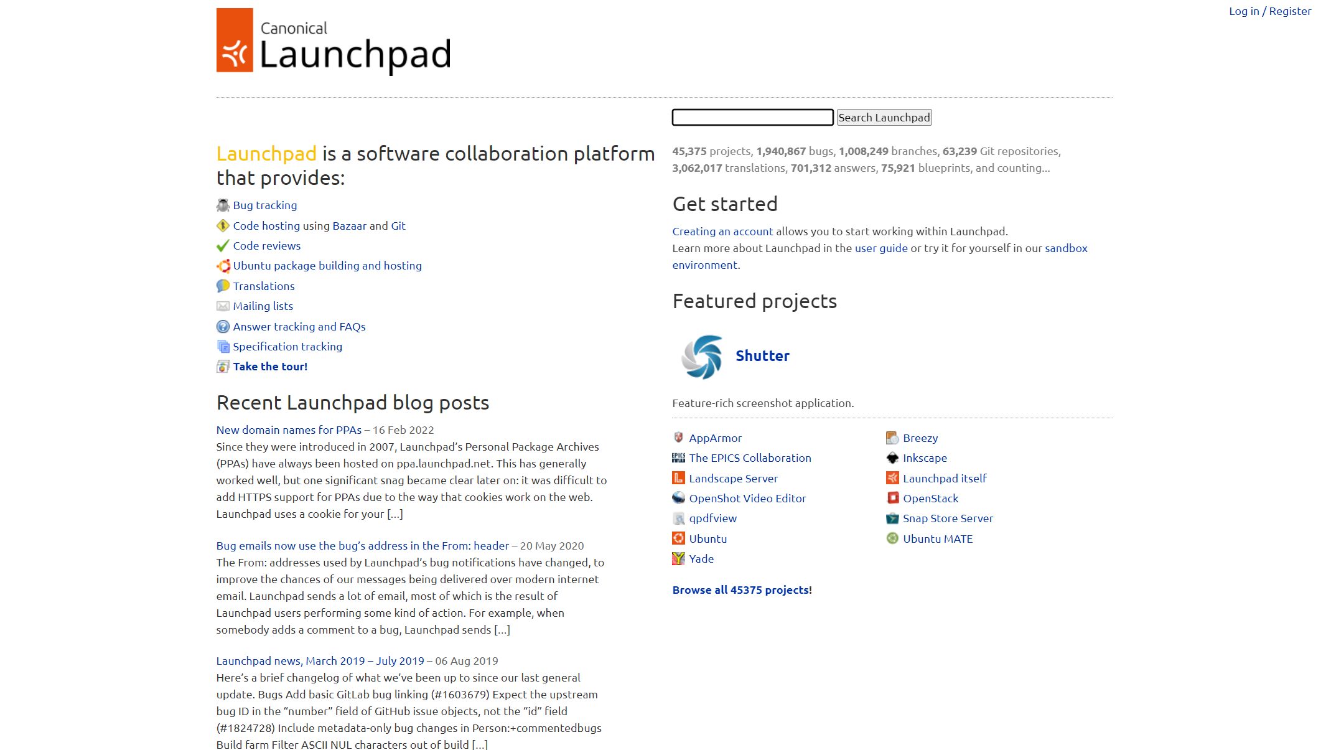Click the yellow diamond Code hosting icon

click(x=223, y=225)
